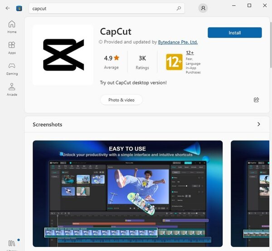
Task: Click the 12+ age rating badge
Action: click(x=174, y=62)
